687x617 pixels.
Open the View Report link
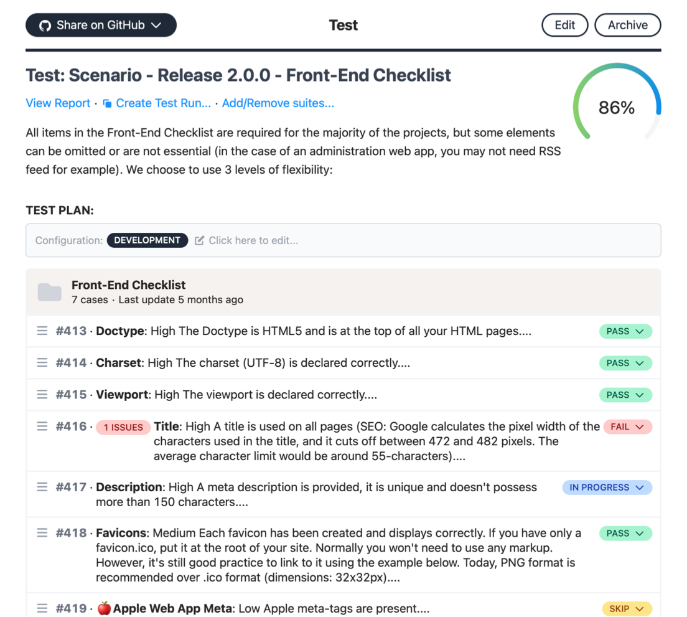58,103
